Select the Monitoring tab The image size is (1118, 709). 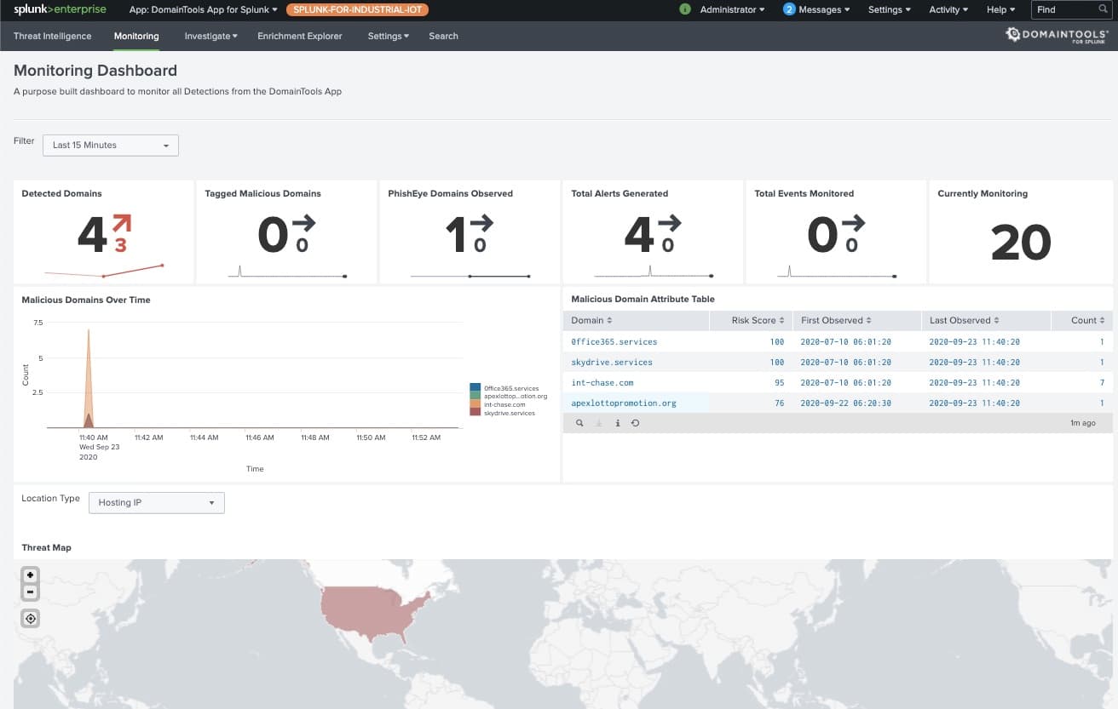136,36
